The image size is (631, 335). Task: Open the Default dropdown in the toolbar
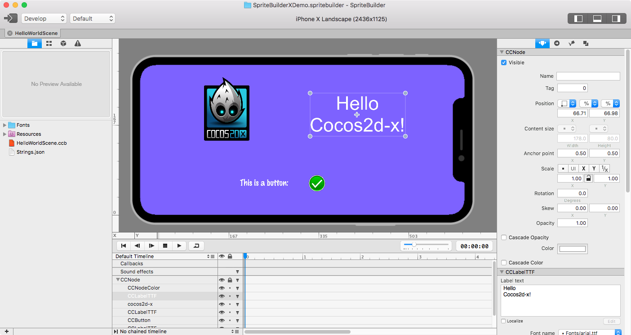[93, 18]
